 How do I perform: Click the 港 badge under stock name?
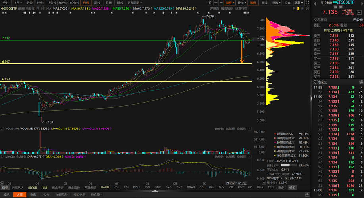click(x=341, y=7)
